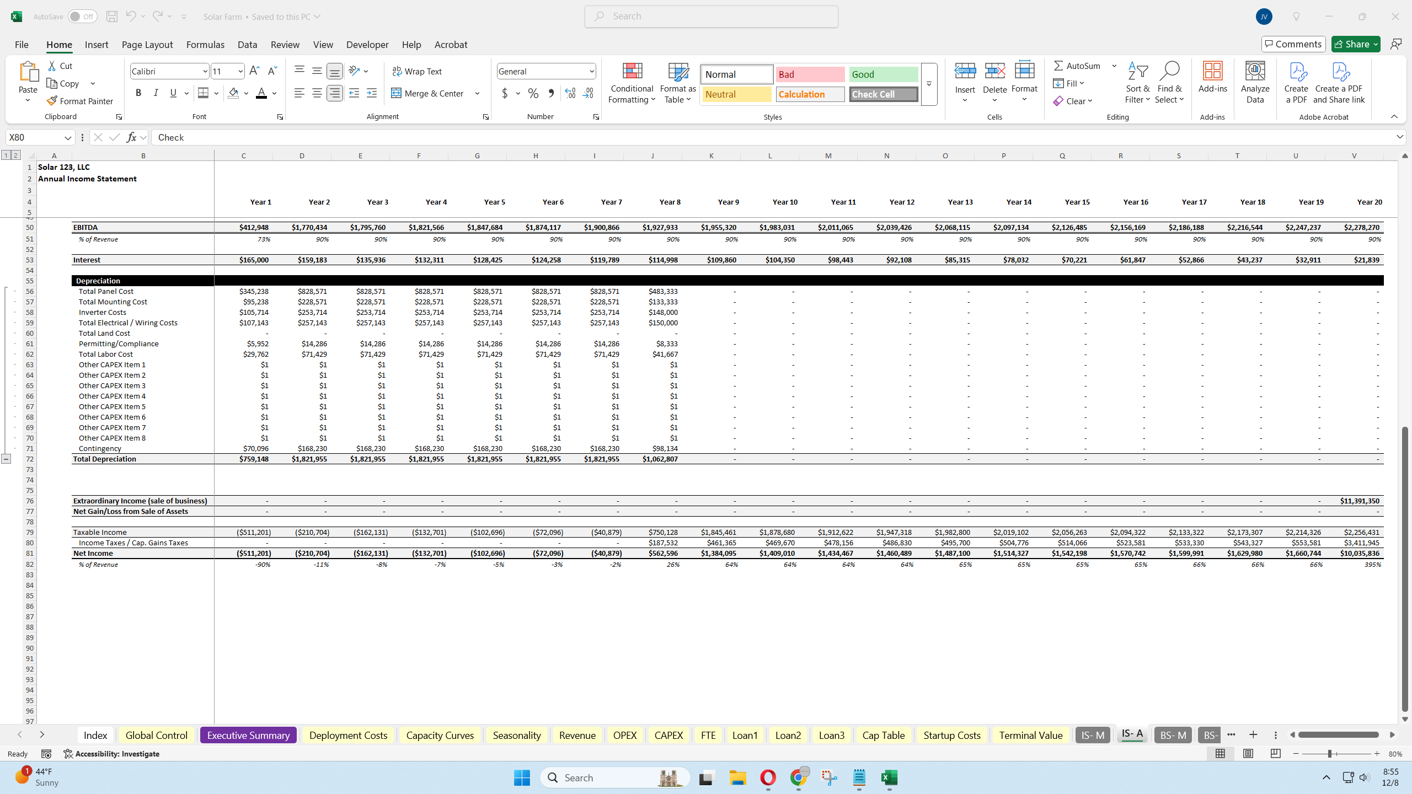Open the Formulas ribbon tab

point(205,45)
